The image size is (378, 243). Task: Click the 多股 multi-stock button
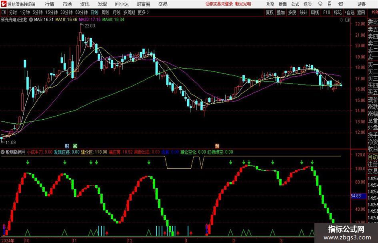point(292,12)
